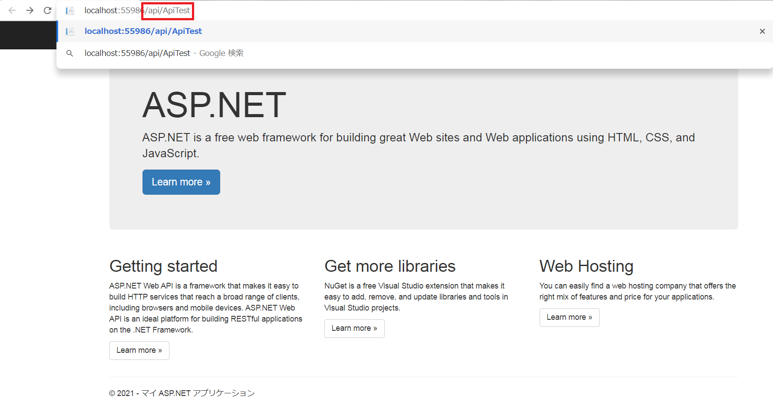Click the © 2021 マイ ASP.NET footer text

click(x=182, y=392)
